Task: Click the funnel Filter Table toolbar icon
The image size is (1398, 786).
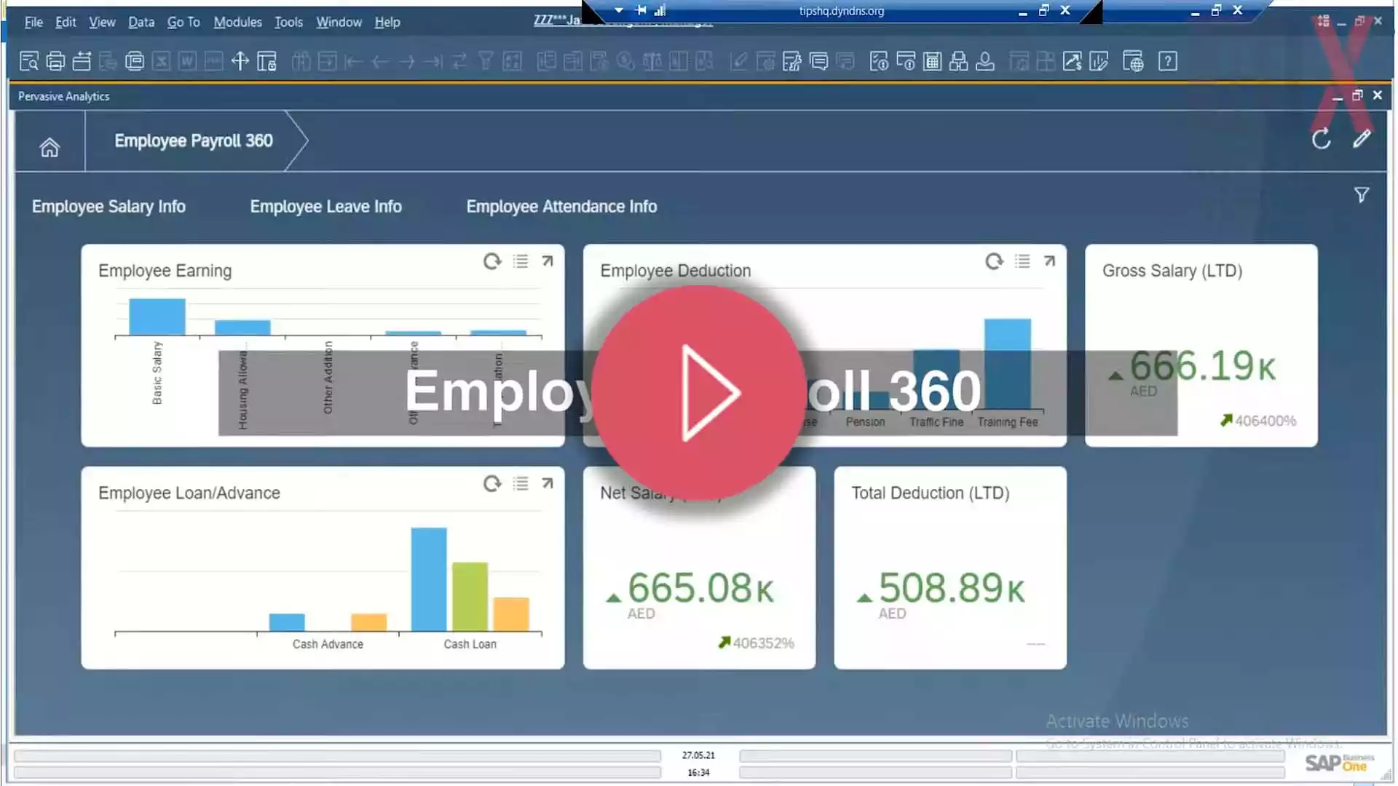Action: (x=486, y=61)
